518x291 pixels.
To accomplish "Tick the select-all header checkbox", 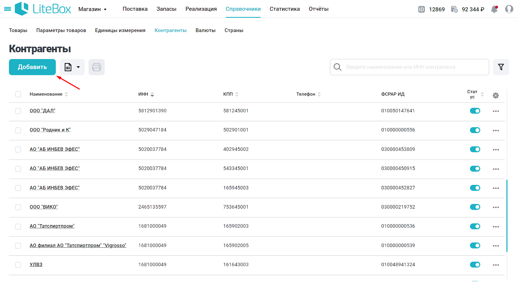I will click(x=18, y=94).
